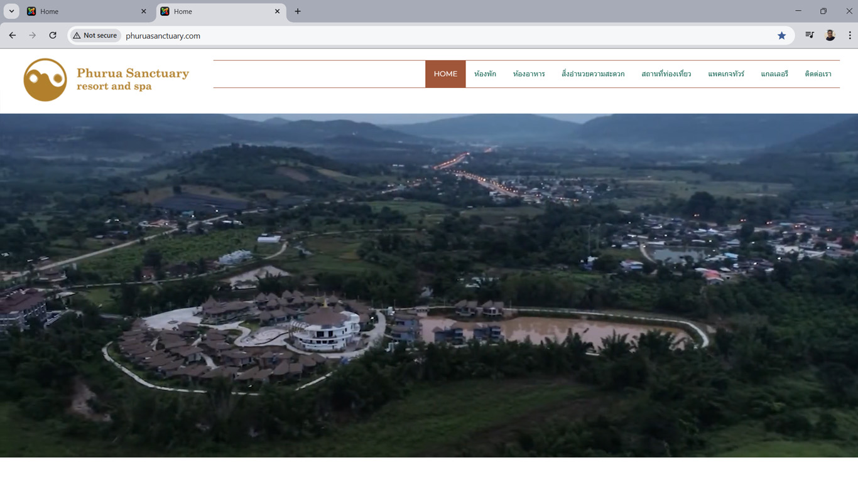This screenshot has height=482, width=858.
Task: Go to the ห้องอาหาร page
Action: click(529, 74)
